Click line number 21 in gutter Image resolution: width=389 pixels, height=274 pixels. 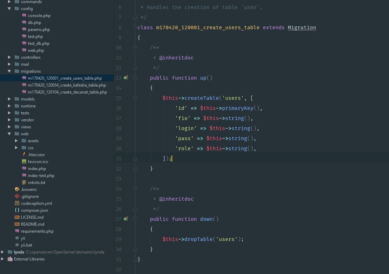click(119, 159)
